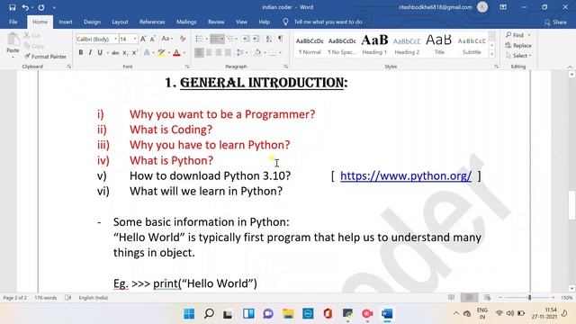Toggle Strikethrough formatting
576x324 pixels.
point(115,53)
